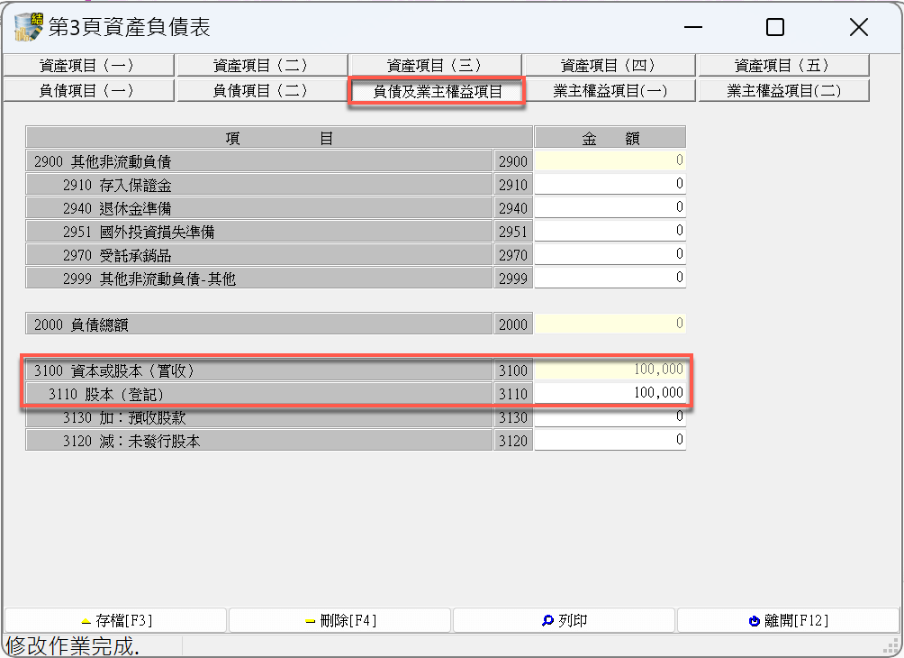Switch to 資產項目（二） tab

[x=262, y=66]
